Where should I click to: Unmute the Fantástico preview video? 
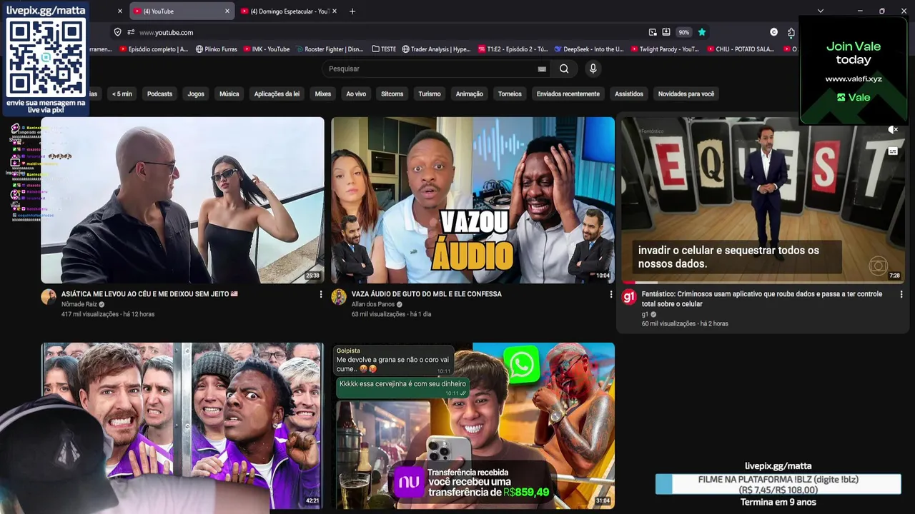point(892,129)
